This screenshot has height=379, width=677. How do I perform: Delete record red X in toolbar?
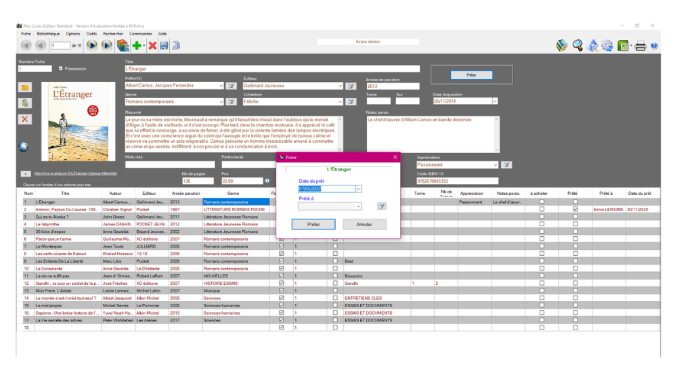[x=152, y=45]
